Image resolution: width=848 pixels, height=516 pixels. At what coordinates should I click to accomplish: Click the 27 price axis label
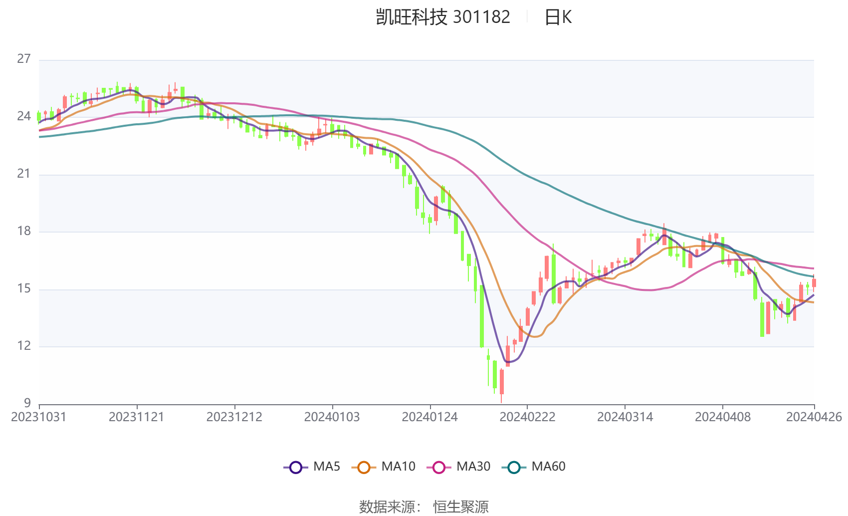click(24, 59)
